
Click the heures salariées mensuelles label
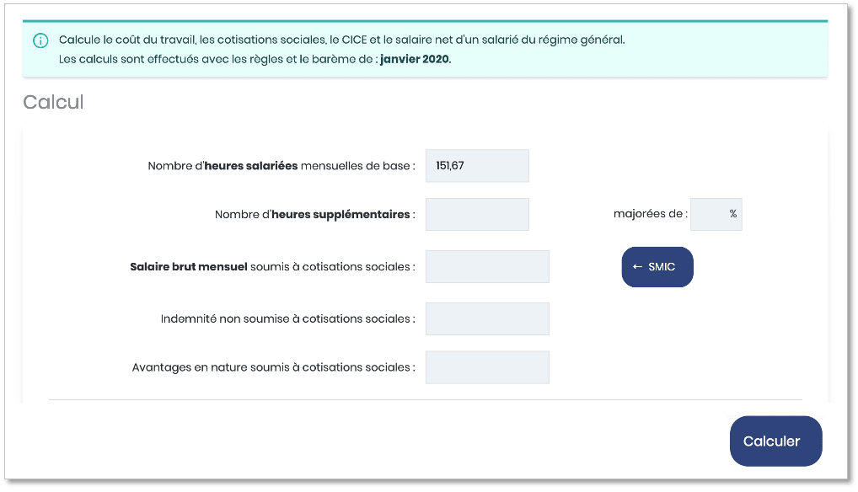282,166
